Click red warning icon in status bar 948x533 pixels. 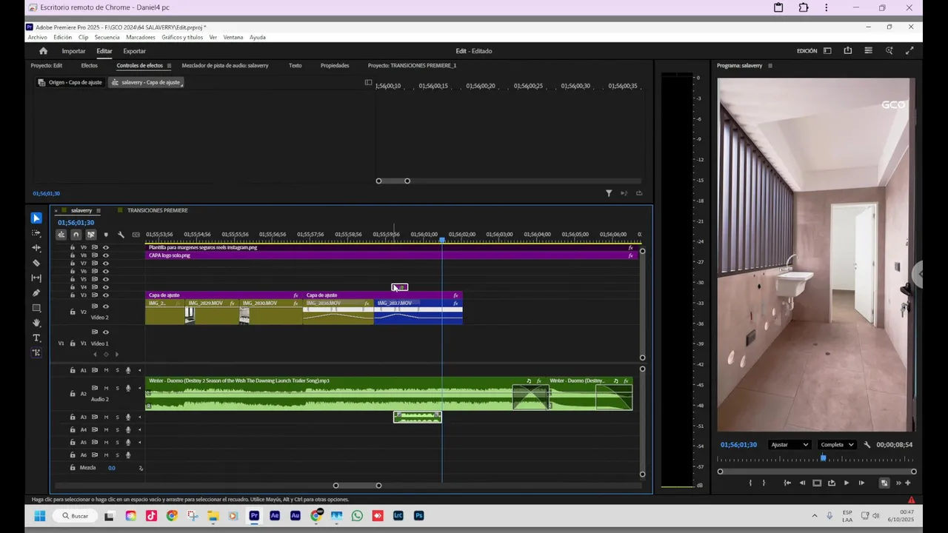click(911, 500)
